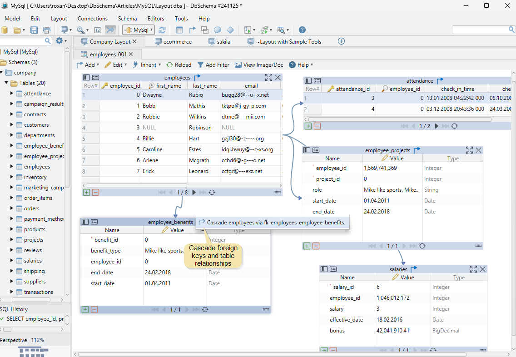This screenshot has height=357, width=516.
Task: Switch to the ecommerce layout tab
Action: pyautogui.click(x=174, y=42)
